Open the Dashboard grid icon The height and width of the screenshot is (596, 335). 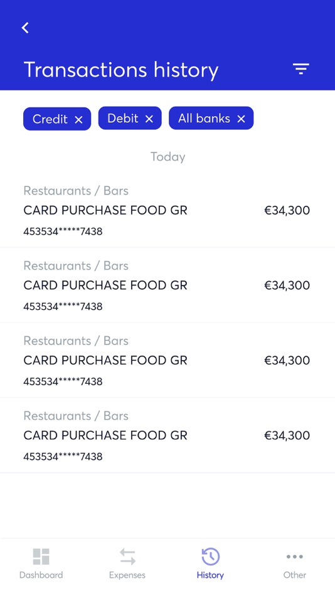point(41,556)
